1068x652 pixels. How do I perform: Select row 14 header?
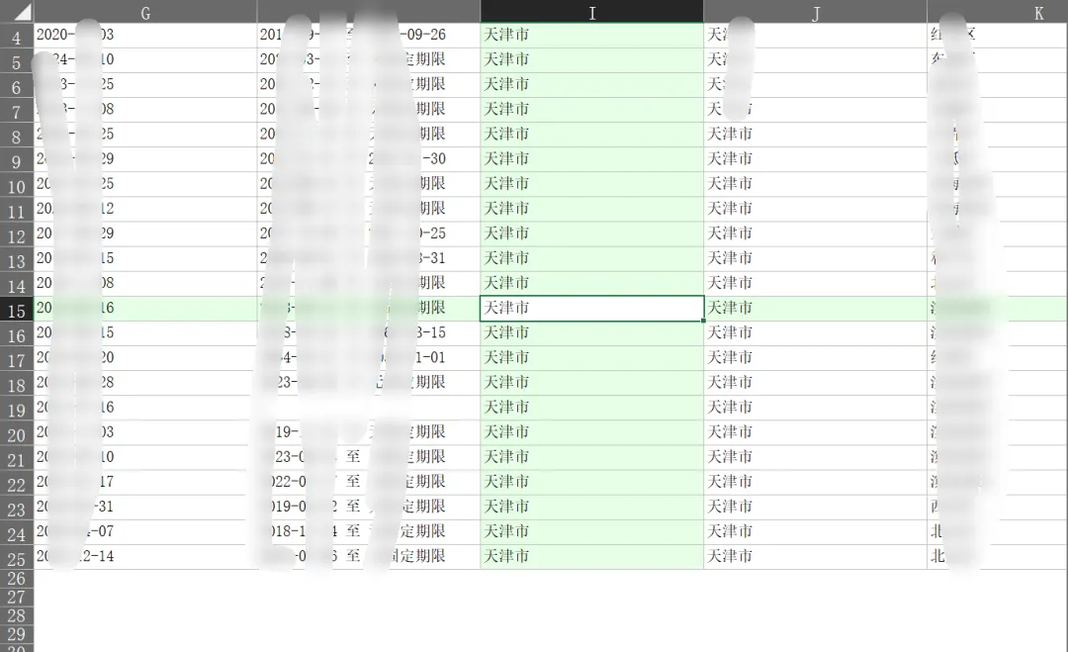pyautogui.click(x=17, y=284)
